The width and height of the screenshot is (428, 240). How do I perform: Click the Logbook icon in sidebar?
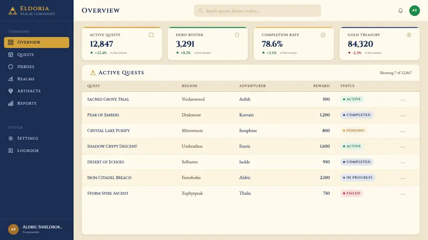pyautogui.click(x=11, y=150)
